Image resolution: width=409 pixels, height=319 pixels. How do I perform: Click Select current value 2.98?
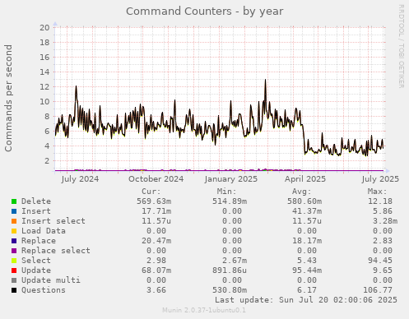pyautogui.click(x=156, y=261)
